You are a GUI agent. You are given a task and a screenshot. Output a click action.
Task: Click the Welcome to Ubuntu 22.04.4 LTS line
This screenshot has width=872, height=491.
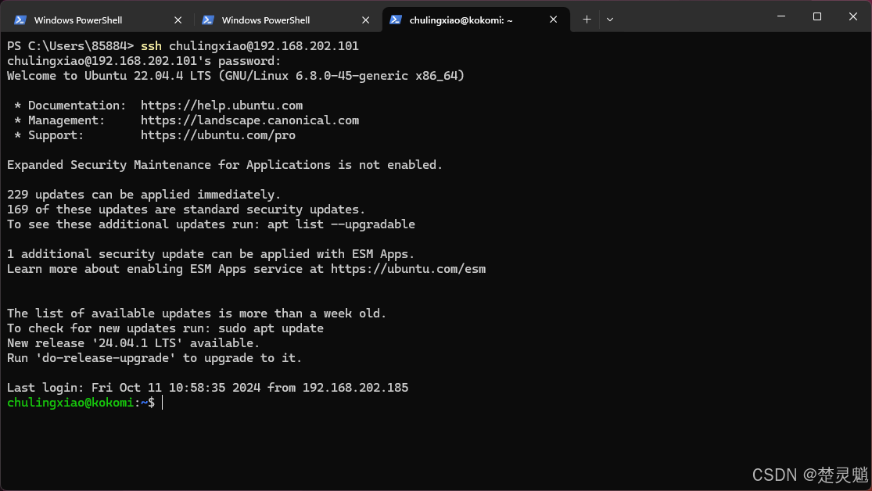pos(236,76)
